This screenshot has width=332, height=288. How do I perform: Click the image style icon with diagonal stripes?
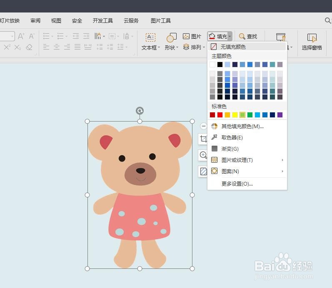pos(203,171)
